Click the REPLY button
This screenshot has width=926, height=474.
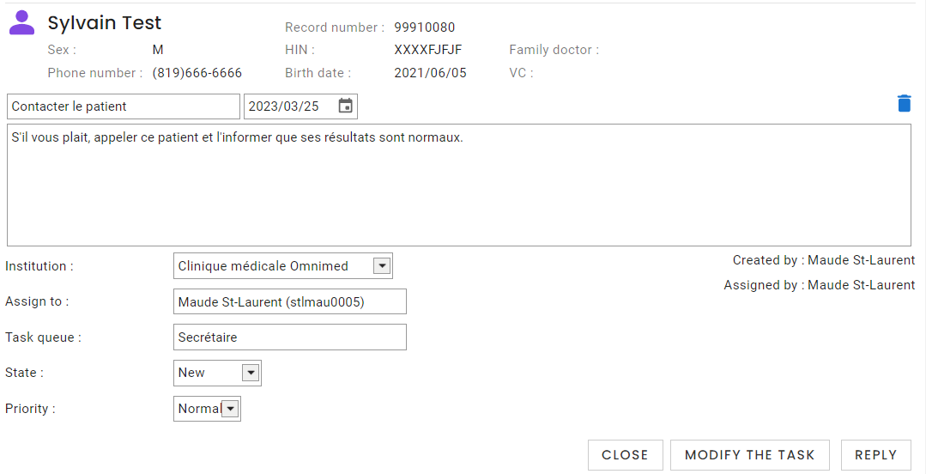(x=876, y=455)
